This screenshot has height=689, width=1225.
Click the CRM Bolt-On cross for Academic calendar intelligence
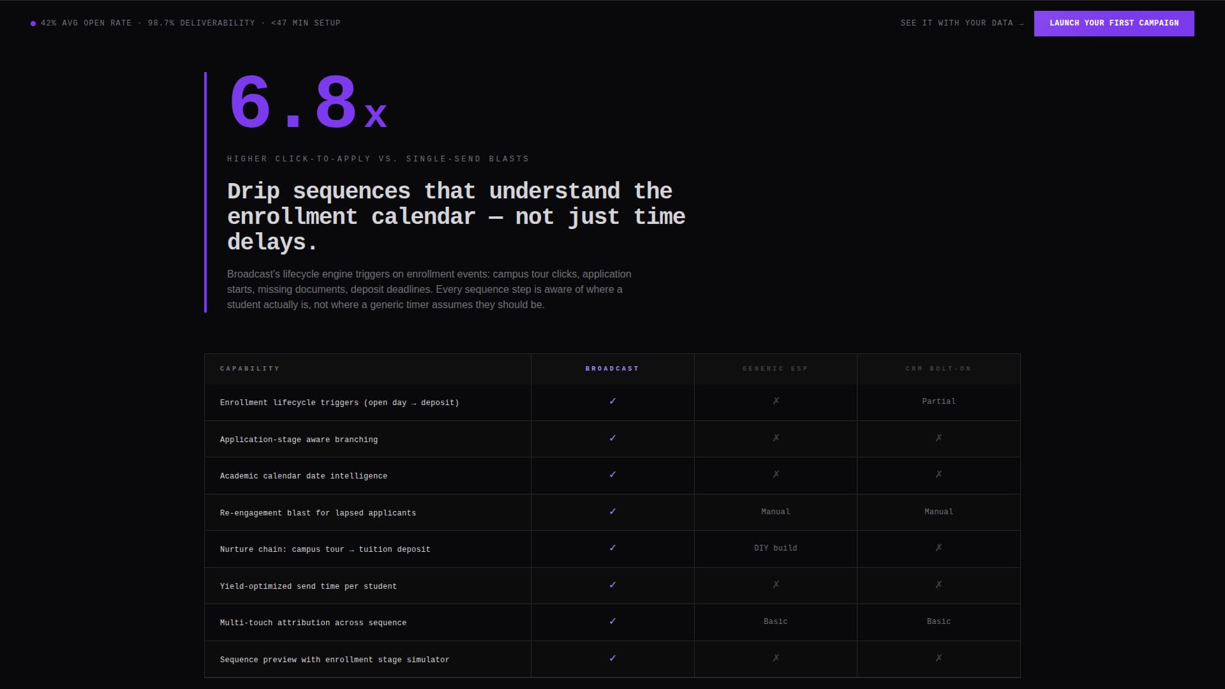click(x=939, y=475)
